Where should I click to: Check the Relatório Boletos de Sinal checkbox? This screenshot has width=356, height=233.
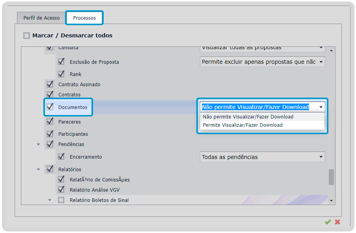pos(61,200)
